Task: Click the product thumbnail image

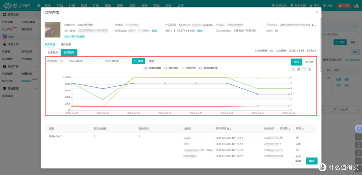Action: 53,29
